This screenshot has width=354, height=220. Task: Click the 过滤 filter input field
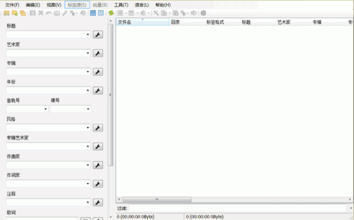238,208
